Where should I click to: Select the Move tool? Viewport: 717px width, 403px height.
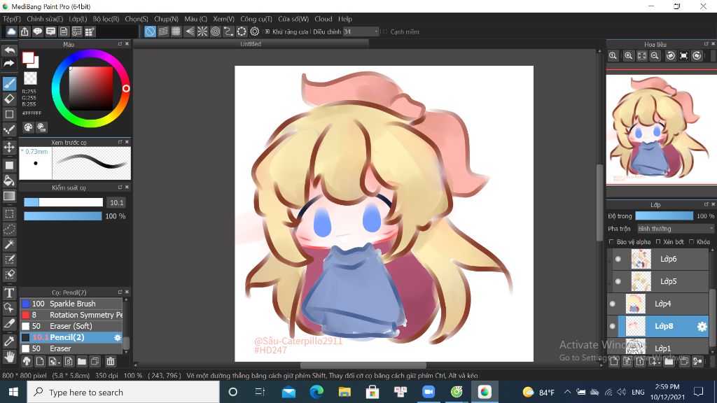(x=9, y=147)
